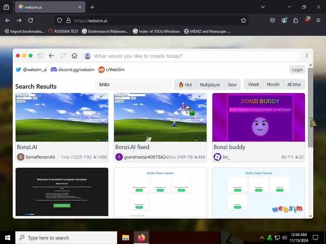Filter results by Month

point(273,85)
